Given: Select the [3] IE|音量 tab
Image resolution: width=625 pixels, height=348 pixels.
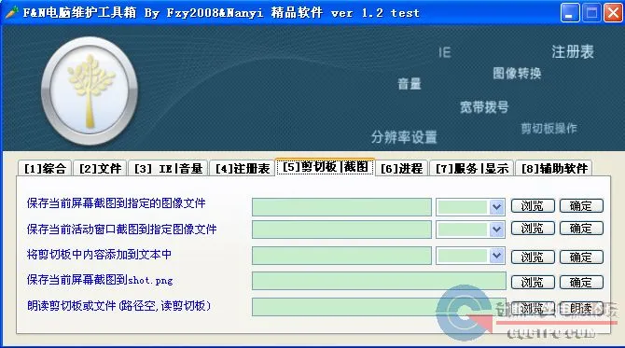Looking at the screenshot, I should pyautogui.click(x=168, y=168).
